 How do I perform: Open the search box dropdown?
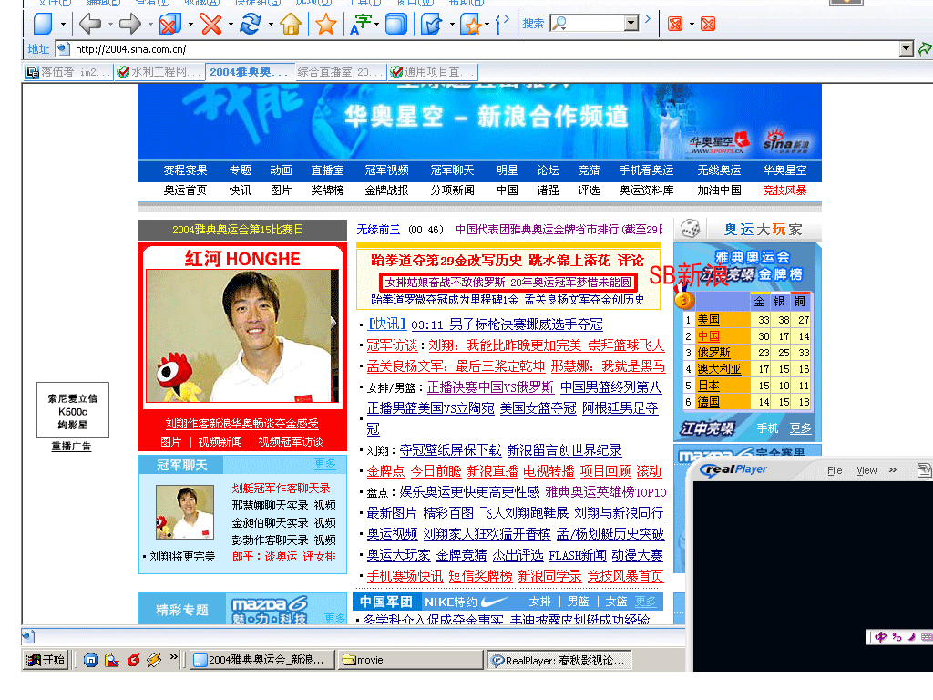(x=631, y=23)
